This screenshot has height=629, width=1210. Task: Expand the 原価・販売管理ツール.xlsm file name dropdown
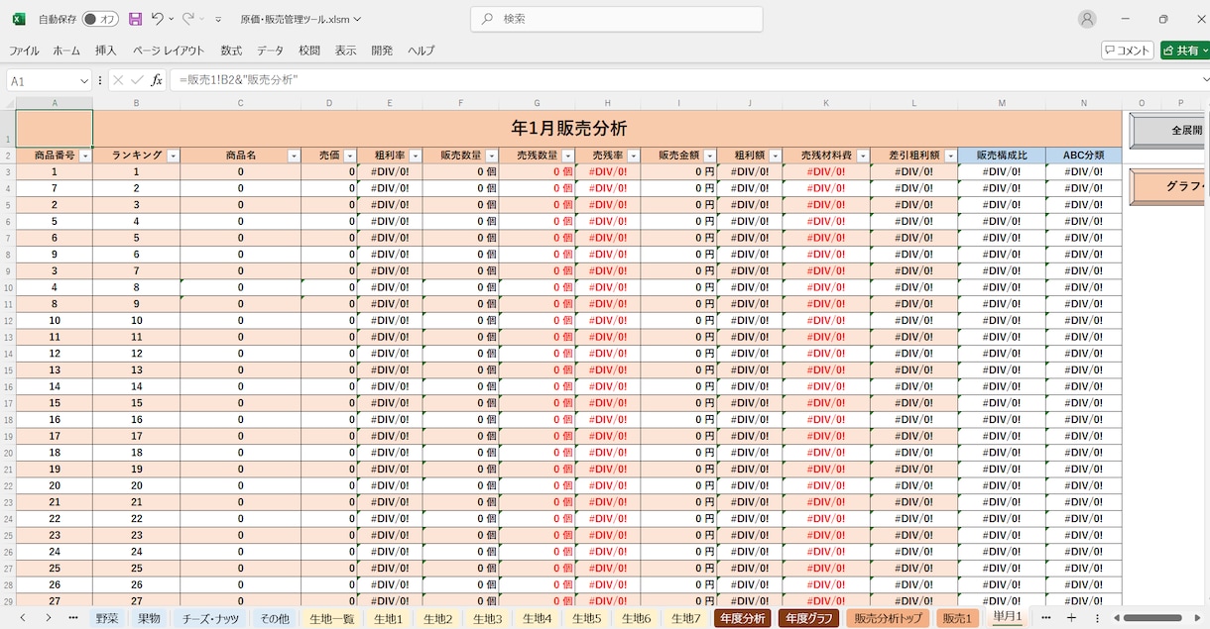point(357,19)
